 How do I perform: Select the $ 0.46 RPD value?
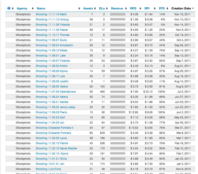134,81
